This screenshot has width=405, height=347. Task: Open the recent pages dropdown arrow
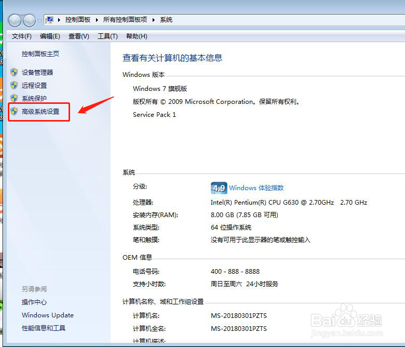coord(39,20)
